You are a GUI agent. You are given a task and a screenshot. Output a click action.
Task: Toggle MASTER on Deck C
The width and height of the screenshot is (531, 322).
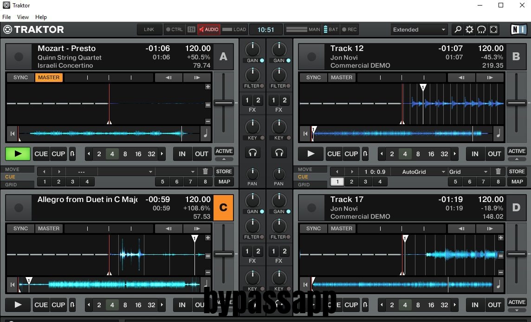(49, 228)
